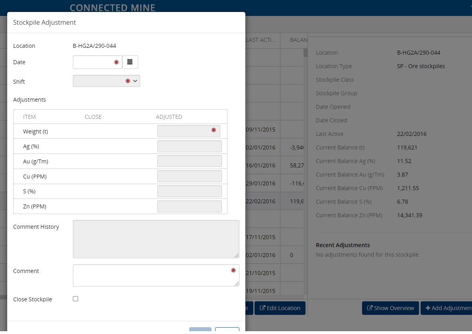Click the Recent Adjustments heading
Viewport: 472px width, 334px height.
point(343,245)
